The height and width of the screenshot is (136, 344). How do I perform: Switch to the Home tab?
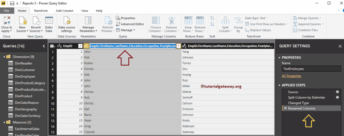pyautogui.click(x=22, y=11)
